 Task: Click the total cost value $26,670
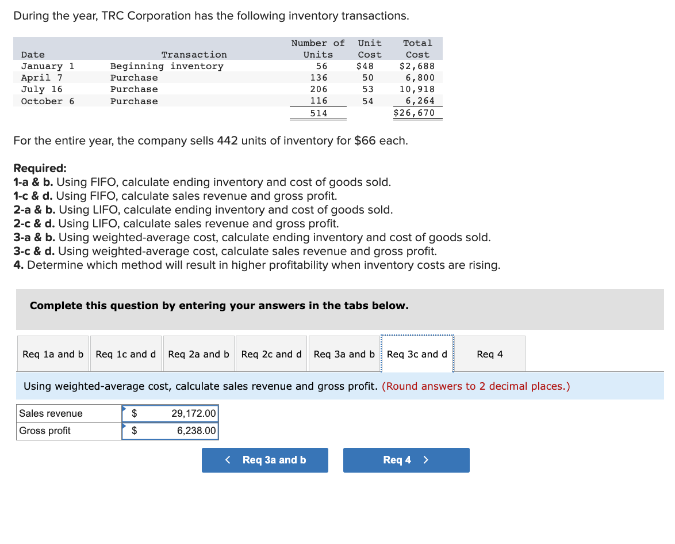click(417, 112)
